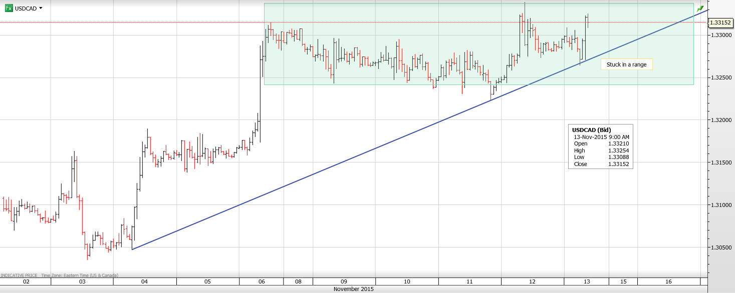This screenshot has height=293, width=735.
Task: Click the 06 date on time axis
Action: point(262,281)
